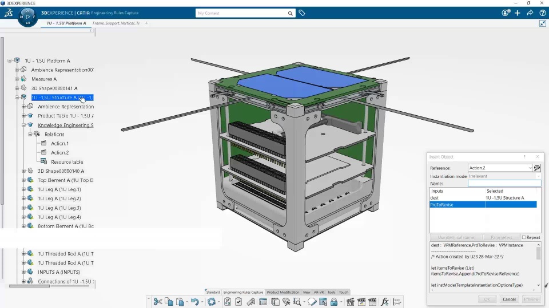Switch to the View toolbar tab
Viewport: 549px width, 308px height.
coord(307,292)
